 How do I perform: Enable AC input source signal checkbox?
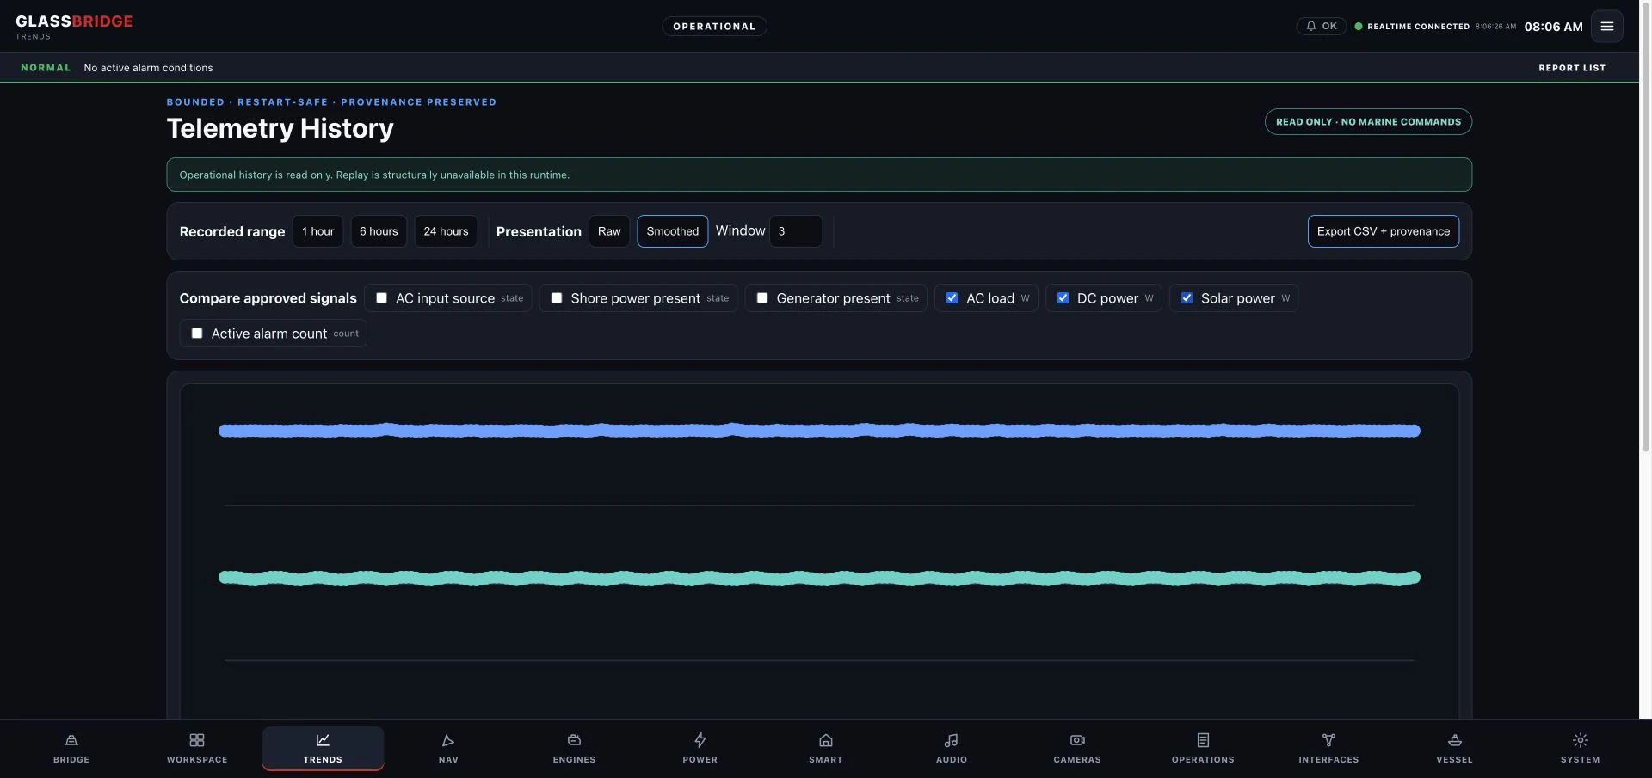381,298
